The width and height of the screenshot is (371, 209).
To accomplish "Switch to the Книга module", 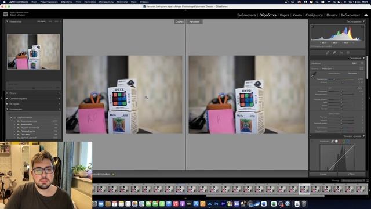I will (297, 15).
